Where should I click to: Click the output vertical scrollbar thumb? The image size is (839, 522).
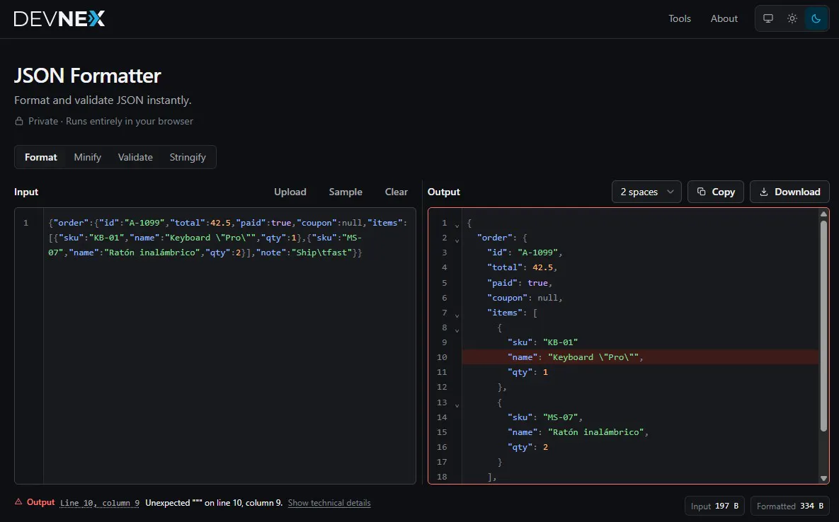click(x=823, y=325)
